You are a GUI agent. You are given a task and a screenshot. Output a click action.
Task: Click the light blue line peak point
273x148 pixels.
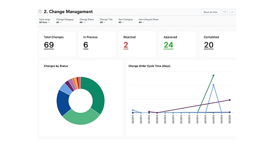tap(213, 85)
